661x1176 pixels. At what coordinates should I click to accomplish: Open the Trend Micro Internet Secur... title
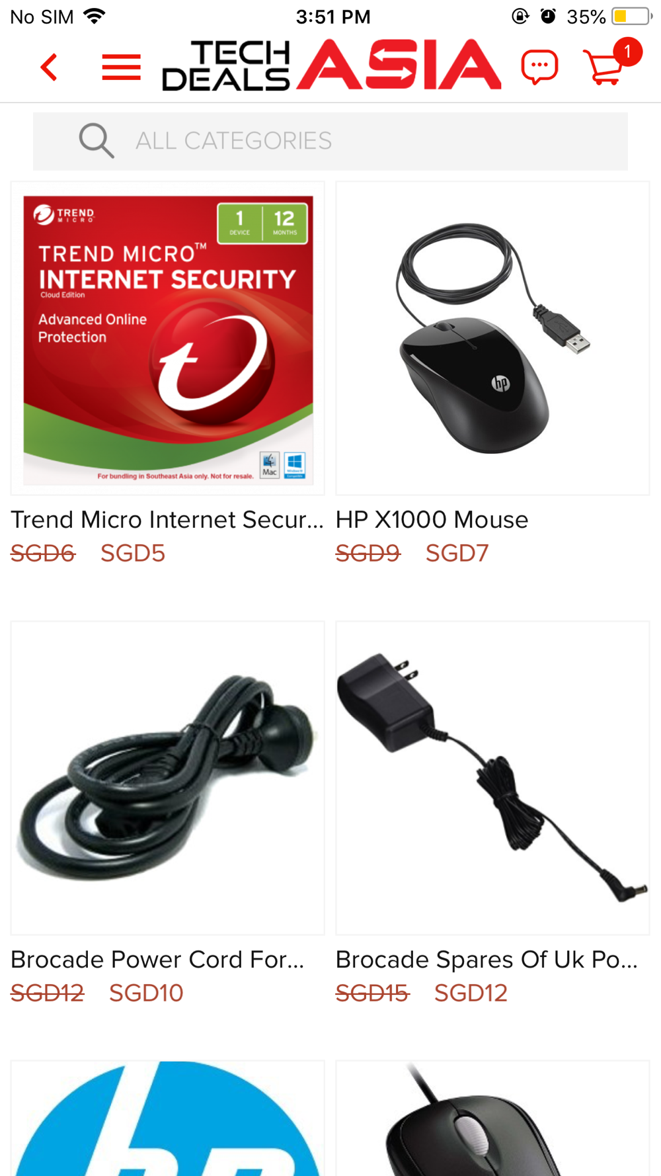tap(167, 520)
